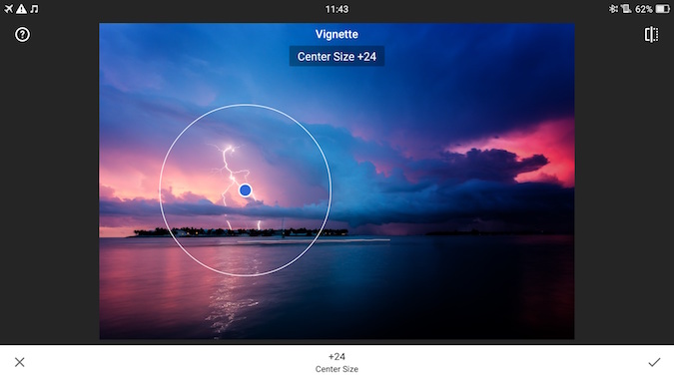This screenshot has width=674, height=379.
Task: Tap the Center Size +24 overlay label
Action: [337, 56]
